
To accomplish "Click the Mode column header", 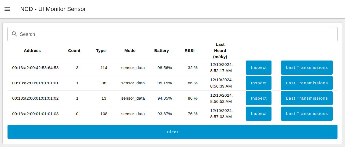I will pos(130,51).
